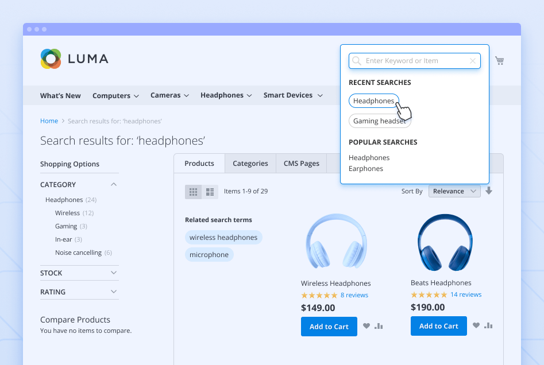The width and height of the screenshot is (544, 365).
Task: Type in Enter Keyword or Item field
Action: 414,61
